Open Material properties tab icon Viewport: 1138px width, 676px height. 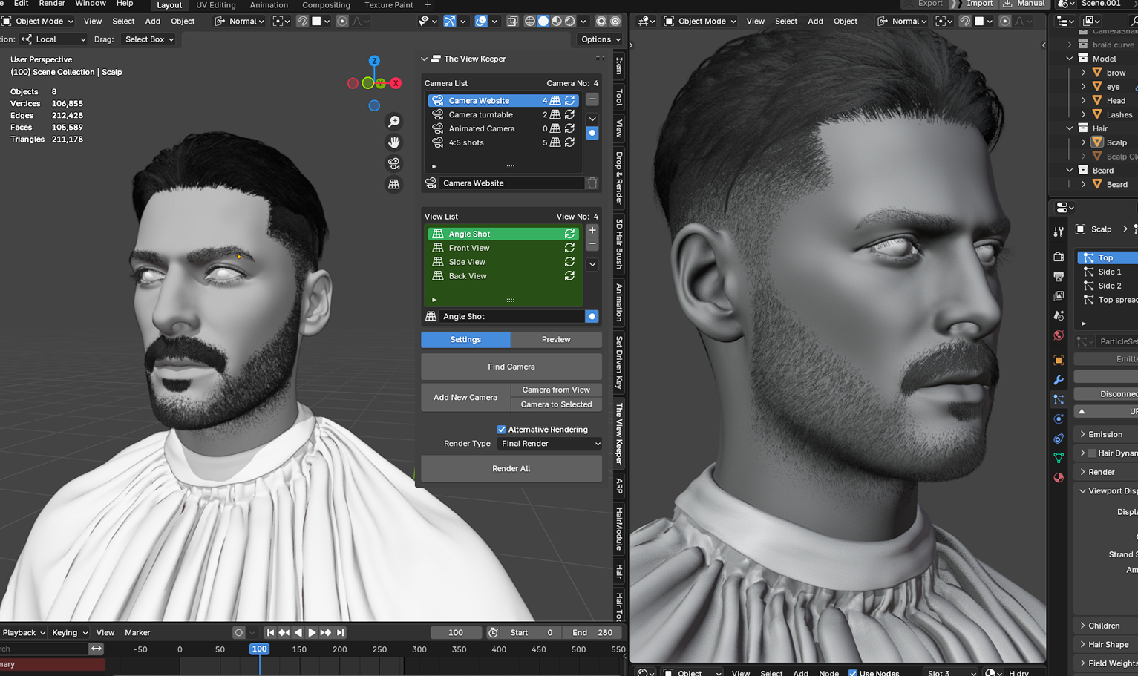[x=1059, y=478]
